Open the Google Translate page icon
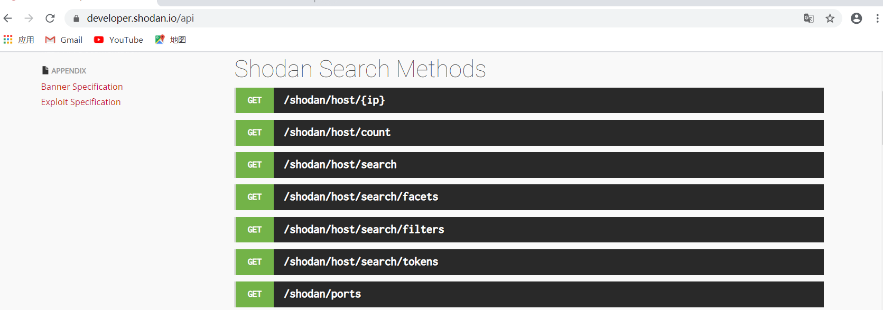883x310 pixels. coord(808,18)
